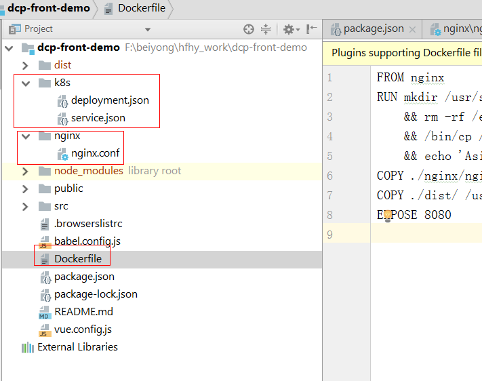This screenshot has height=381, width=482.
Task: Select the k8s folder icon
Action: click(45, 83)
